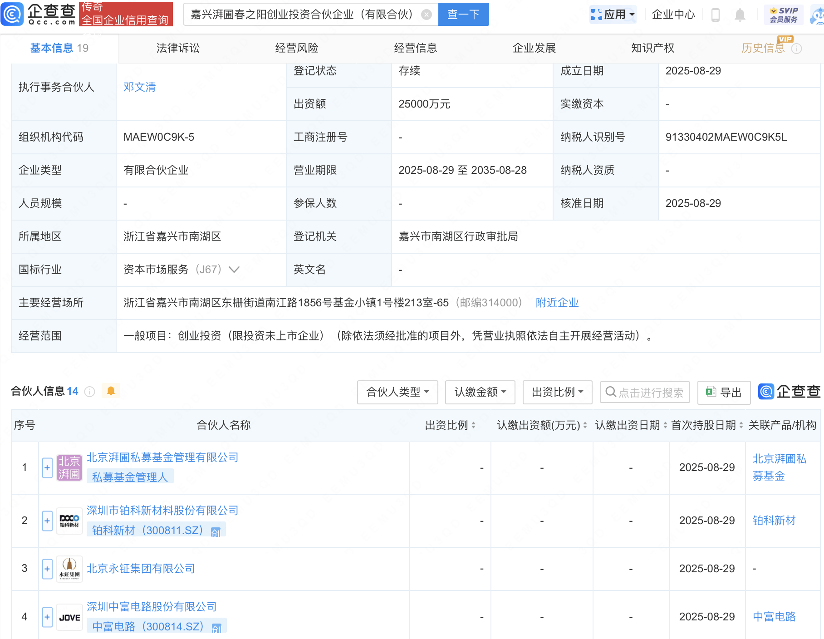
Task: Click the mobile phone icon near the bell
Action: coord(716,14)
